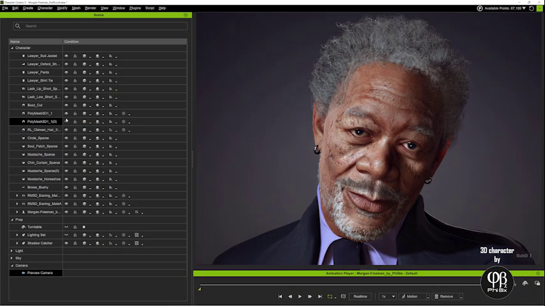Viewport: 545px width, 306px height.
Task: Expand the Lighting Set prop
Action: (x=17, y=235)
